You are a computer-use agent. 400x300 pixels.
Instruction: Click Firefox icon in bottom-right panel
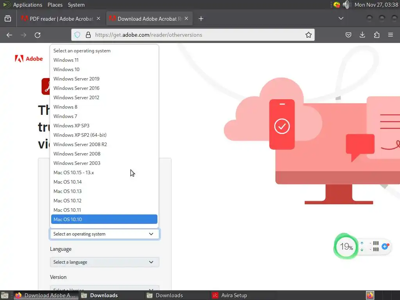tap(370, 295)
